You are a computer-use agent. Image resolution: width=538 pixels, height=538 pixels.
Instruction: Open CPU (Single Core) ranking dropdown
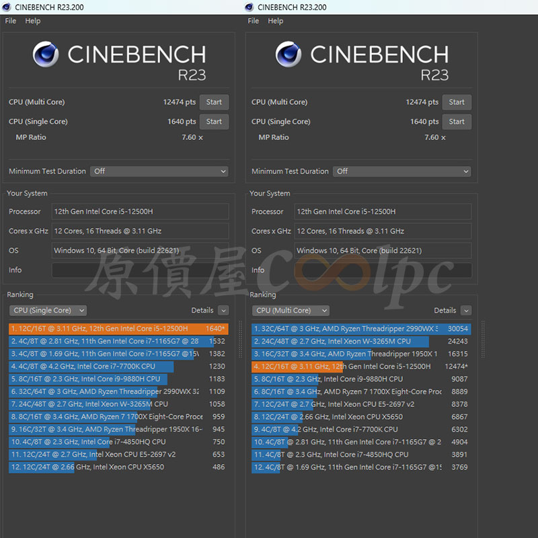pyautogui.click(x=48, y=311)
